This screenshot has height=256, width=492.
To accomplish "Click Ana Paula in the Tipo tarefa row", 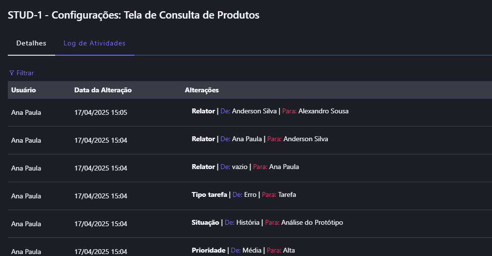I will pyautogui.click(x=26, y=196).
